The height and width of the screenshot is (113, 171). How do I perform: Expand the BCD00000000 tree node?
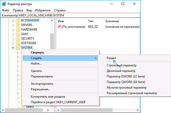[13, 20]
